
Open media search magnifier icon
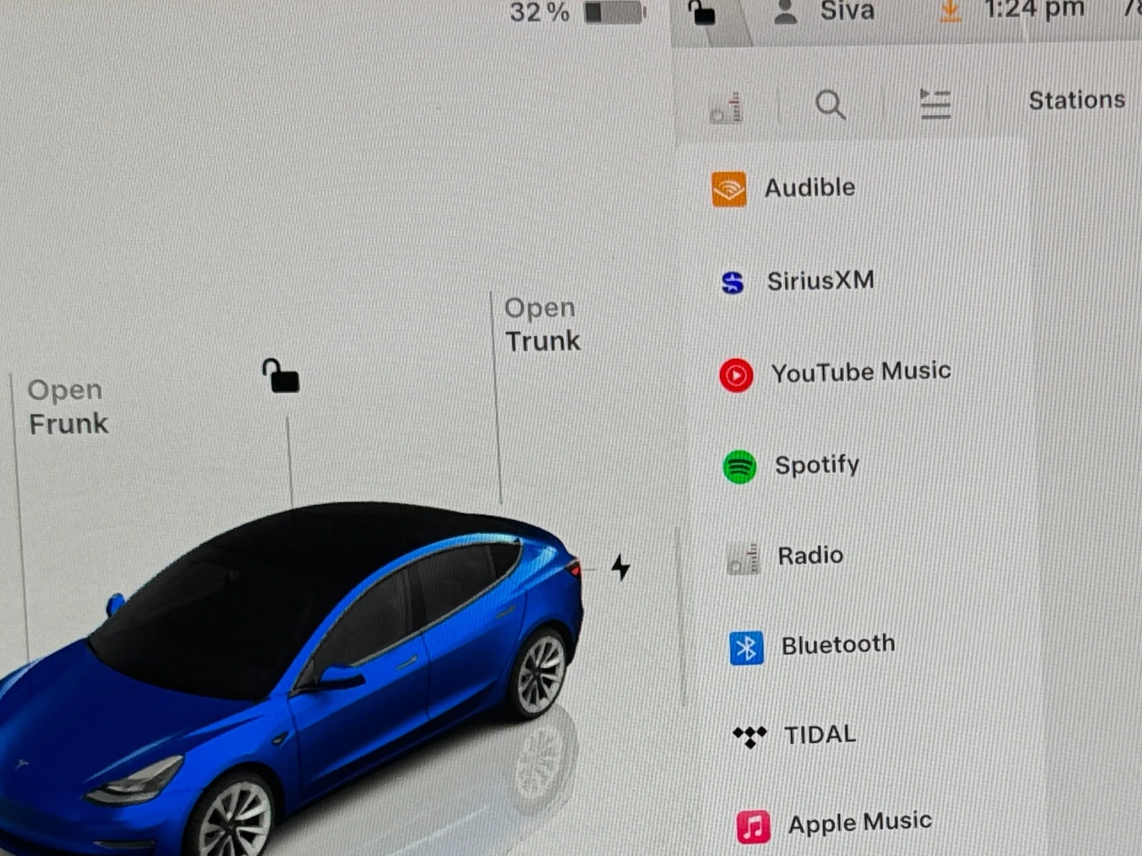click(x=830, y=105)
